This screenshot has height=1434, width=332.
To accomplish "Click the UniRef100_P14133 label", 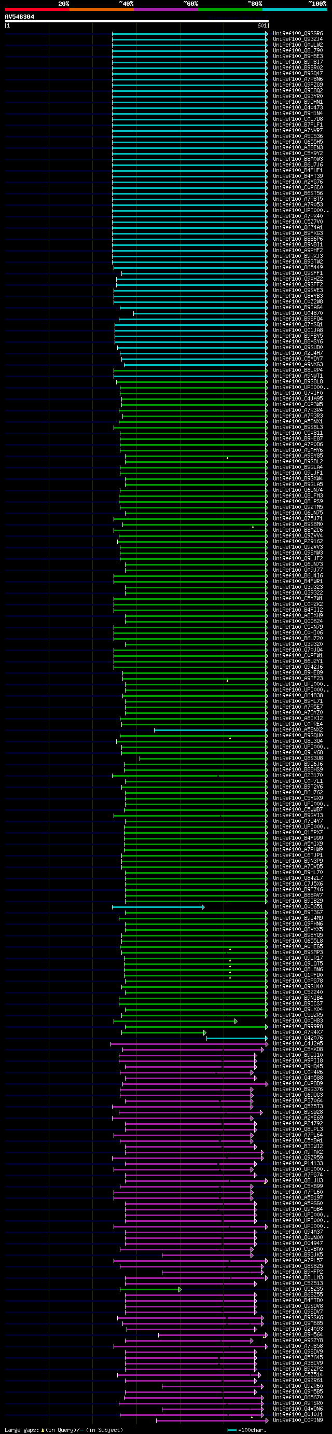I will click(297, 1164).
